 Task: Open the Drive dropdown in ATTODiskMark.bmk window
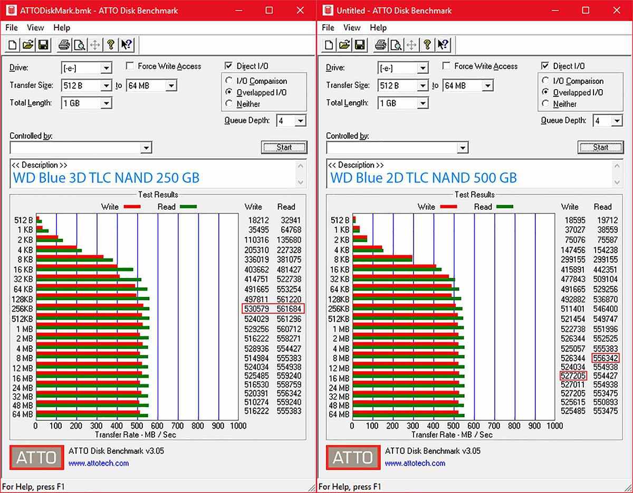(106, 68)
